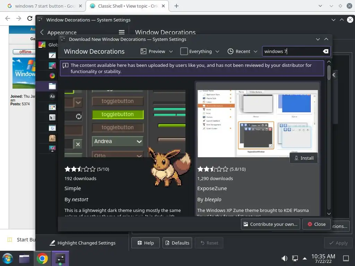This screenshot has height=266, width=355.
Task: Click the scroll-up arrow of results list
Action: pos(329,62)
